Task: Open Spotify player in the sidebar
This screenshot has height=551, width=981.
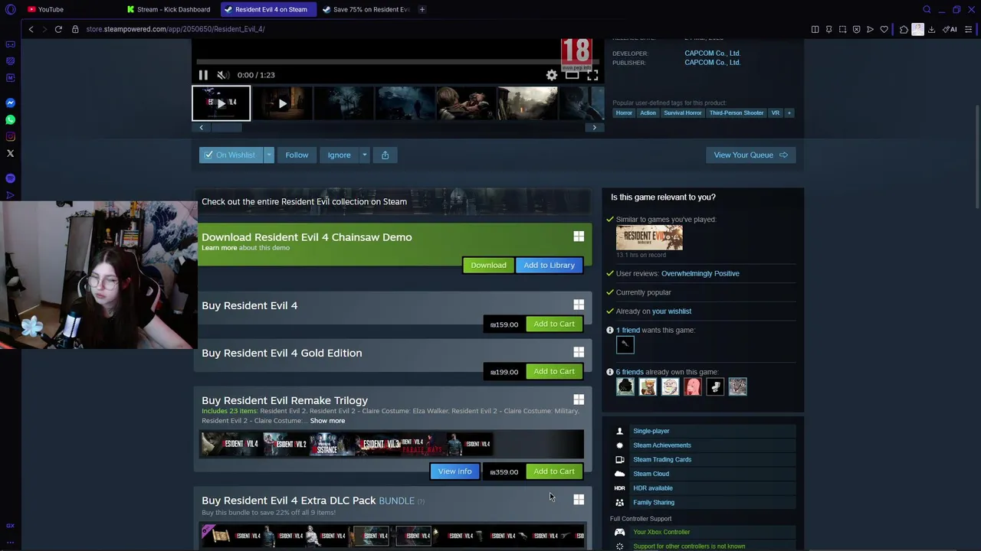Action: [x=10, y=178]
